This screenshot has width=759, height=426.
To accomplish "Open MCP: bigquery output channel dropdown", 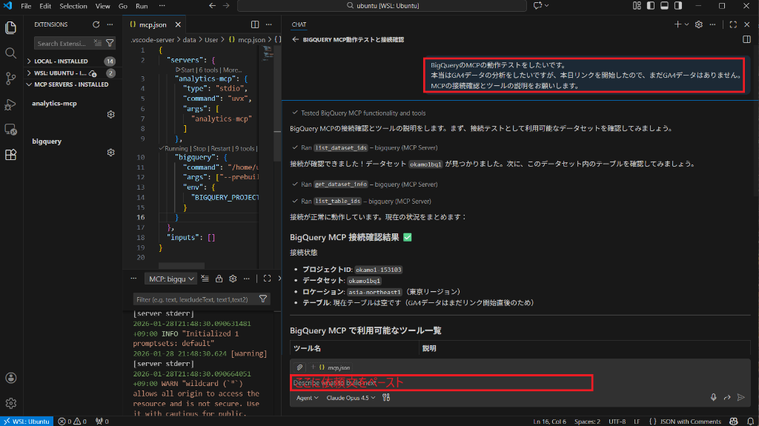I will coord(171,279).
